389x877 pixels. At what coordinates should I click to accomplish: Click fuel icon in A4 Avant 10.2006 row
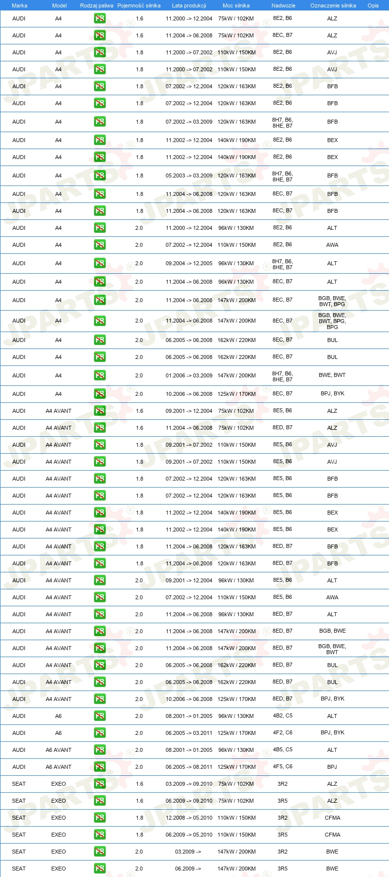click(x=99, y=699)
